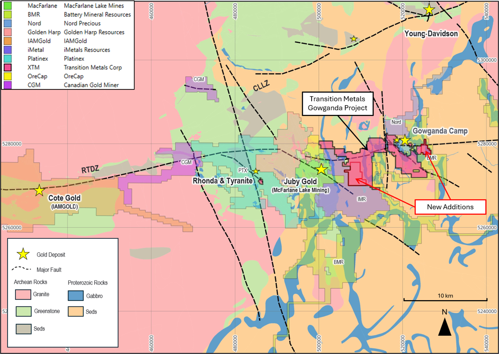Image resolution: width=499 pixels, height=354 pixels.
Task: Click the Cote Gold deposit star
Action: point(39,191)
